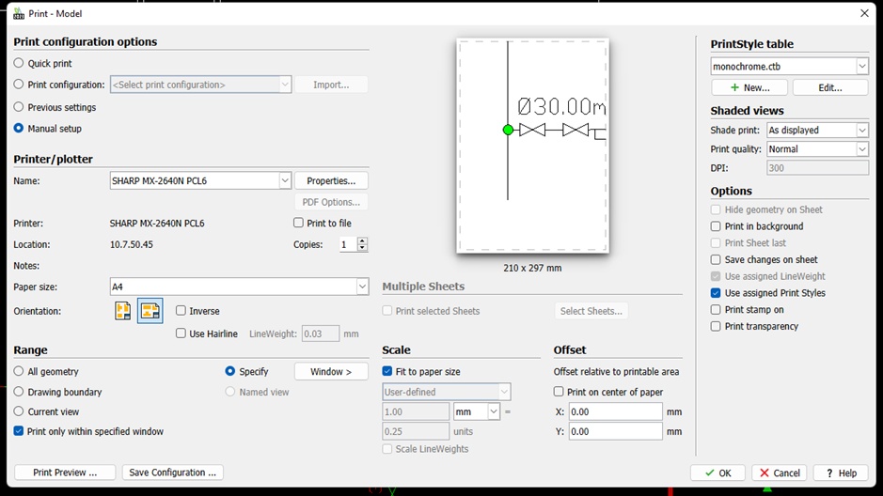
Task: Toggle the Inverse orientation checkbox
Action: (x=181, y=310)
